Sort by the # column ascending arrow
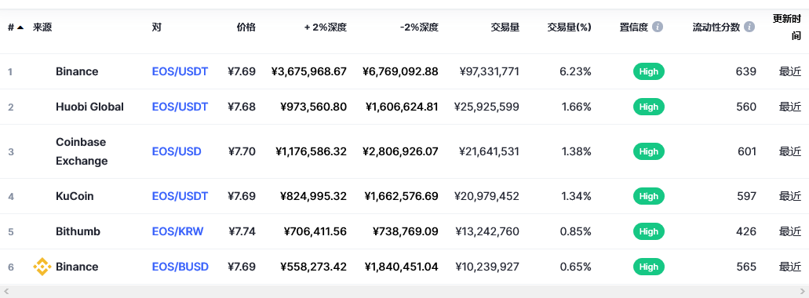809x298 pixels. [x=20, y=27]
